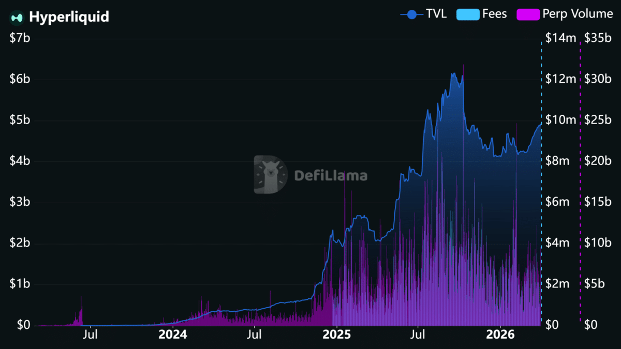
Task: Click the purple Perp Volume swatch
Action: pos(528,14)
